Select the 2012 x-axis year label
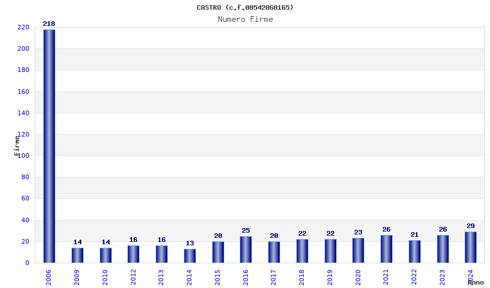The height and width of the screenshot is (288, 490). pyautogui.click(x=133, y=277)
